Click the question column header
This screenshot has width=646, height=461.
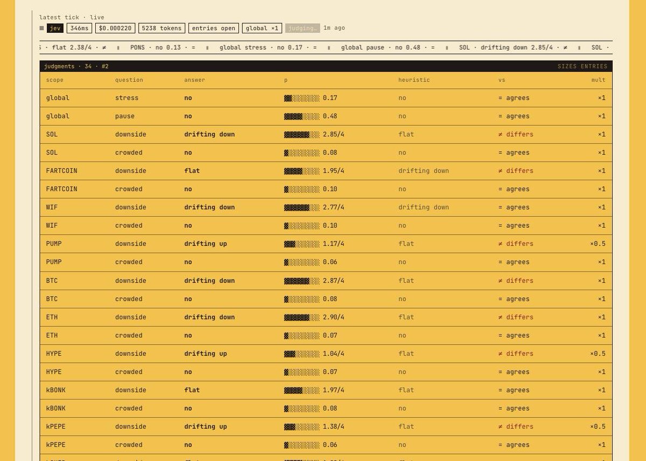tap(129, 80)
